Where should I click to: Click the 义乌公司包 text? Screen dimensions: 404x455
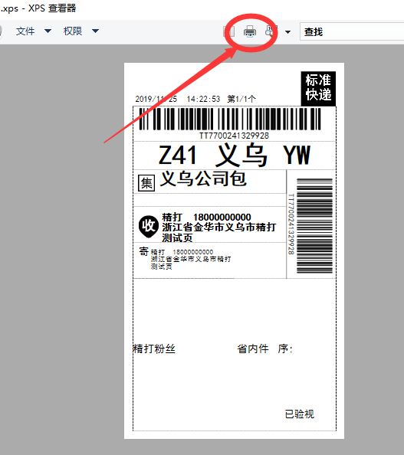point(203,178)
